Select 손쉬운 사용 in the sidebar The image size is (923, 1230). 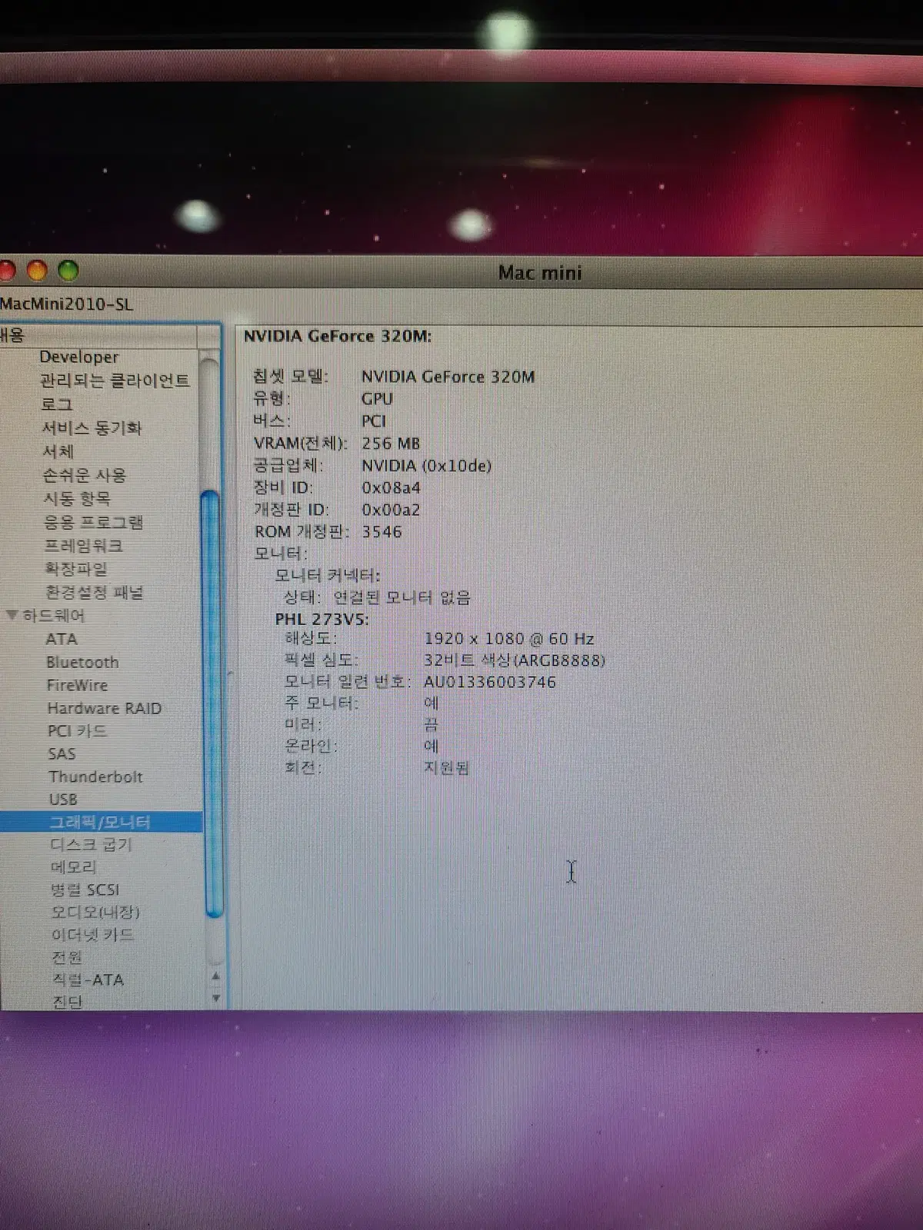(x=85, y=476)
